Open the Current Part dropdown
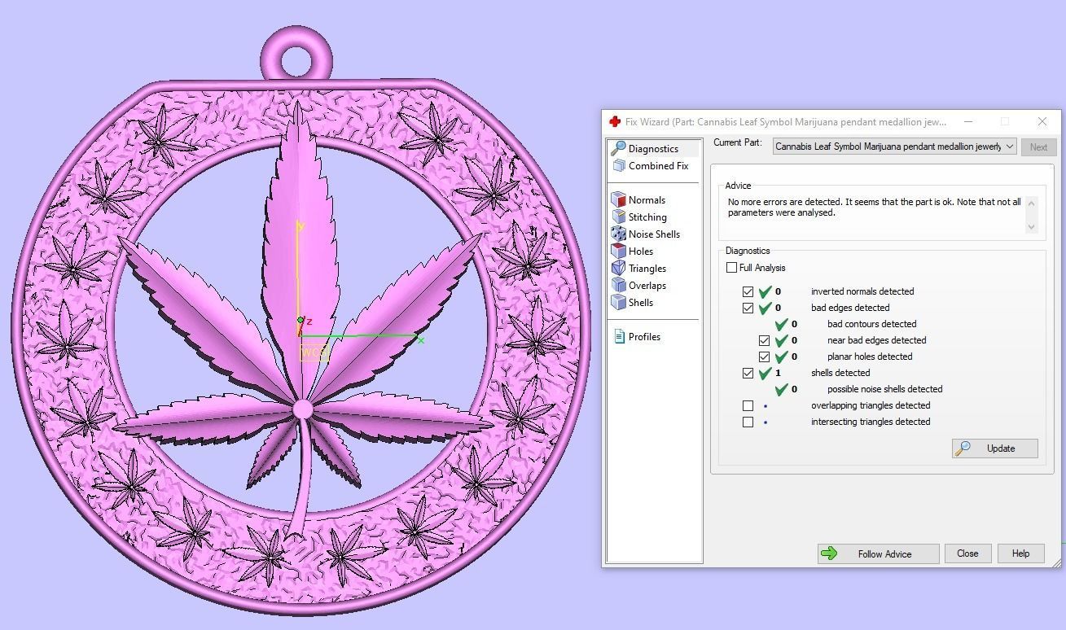 click(894, 147)
